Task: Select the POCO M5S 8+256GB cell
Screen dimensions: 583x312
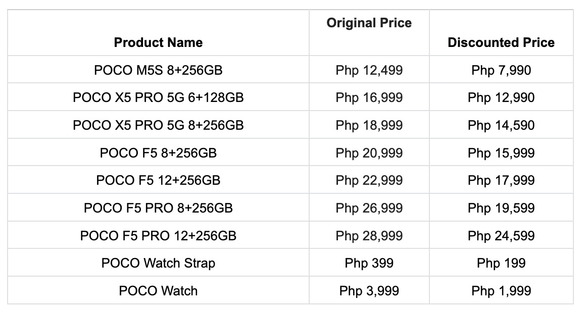Action: click(x=159, y=70)
